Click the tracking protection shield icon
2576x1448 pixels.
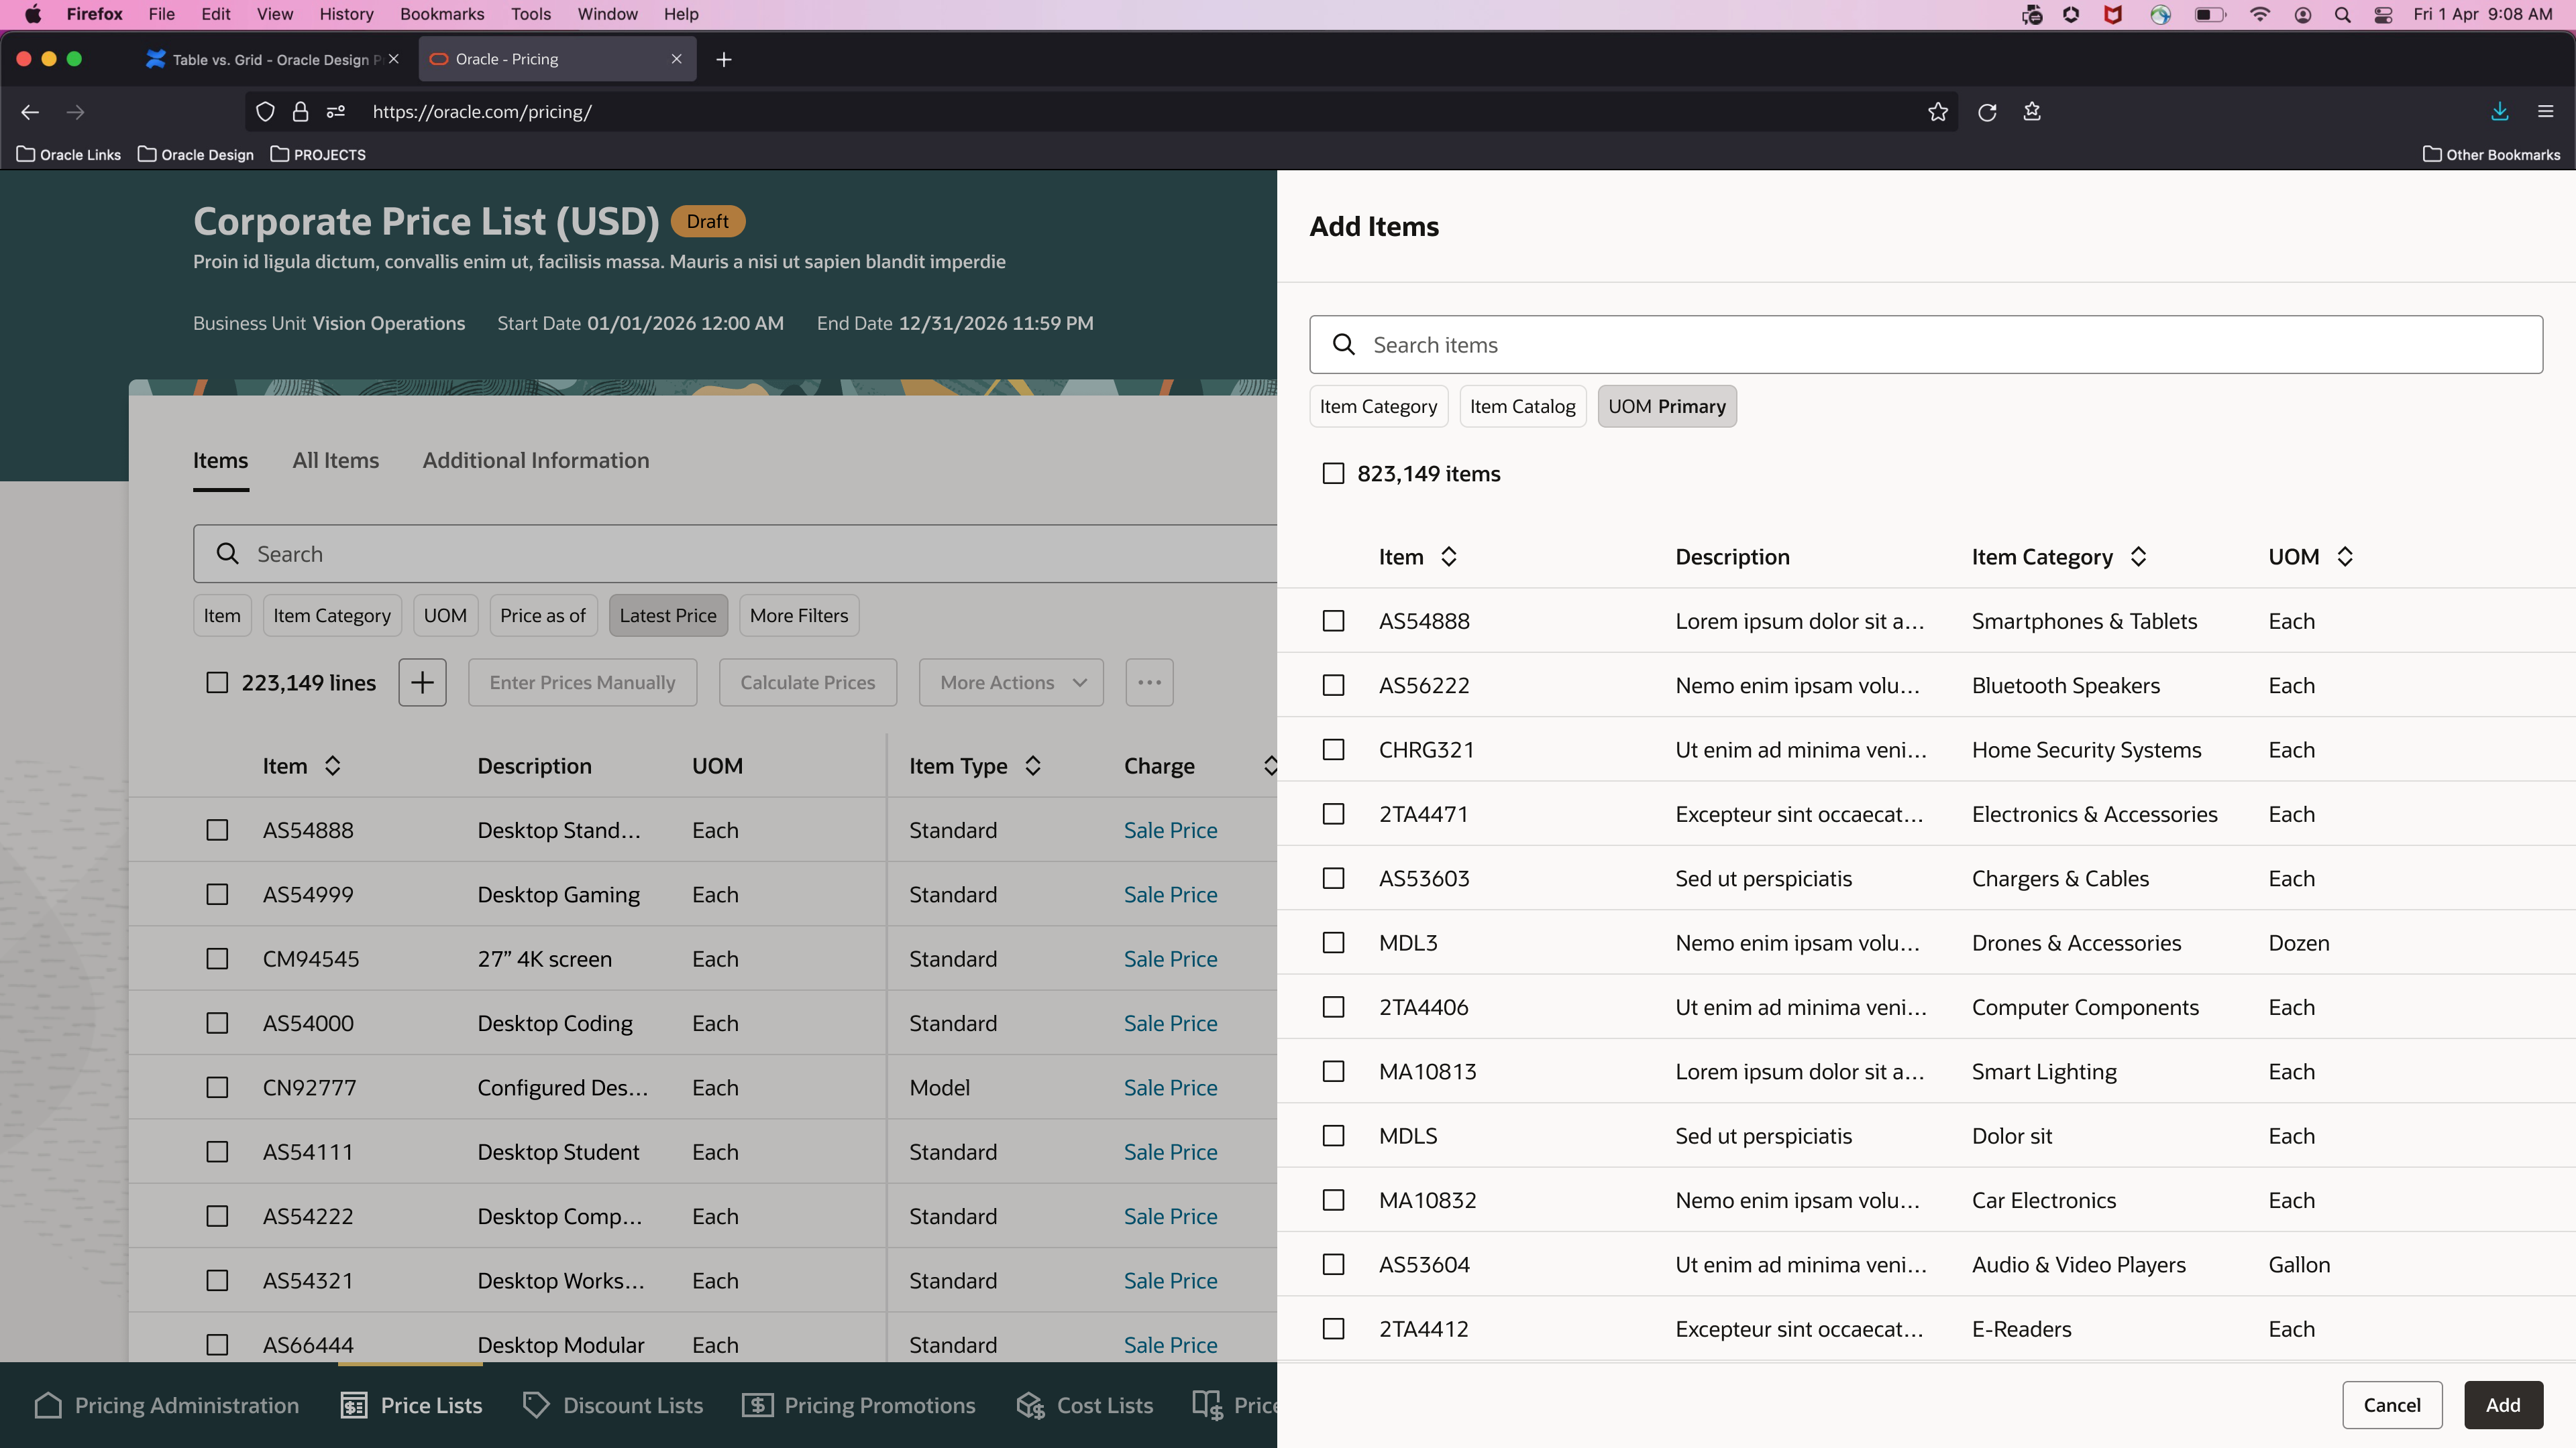click(x=265, y=112)
